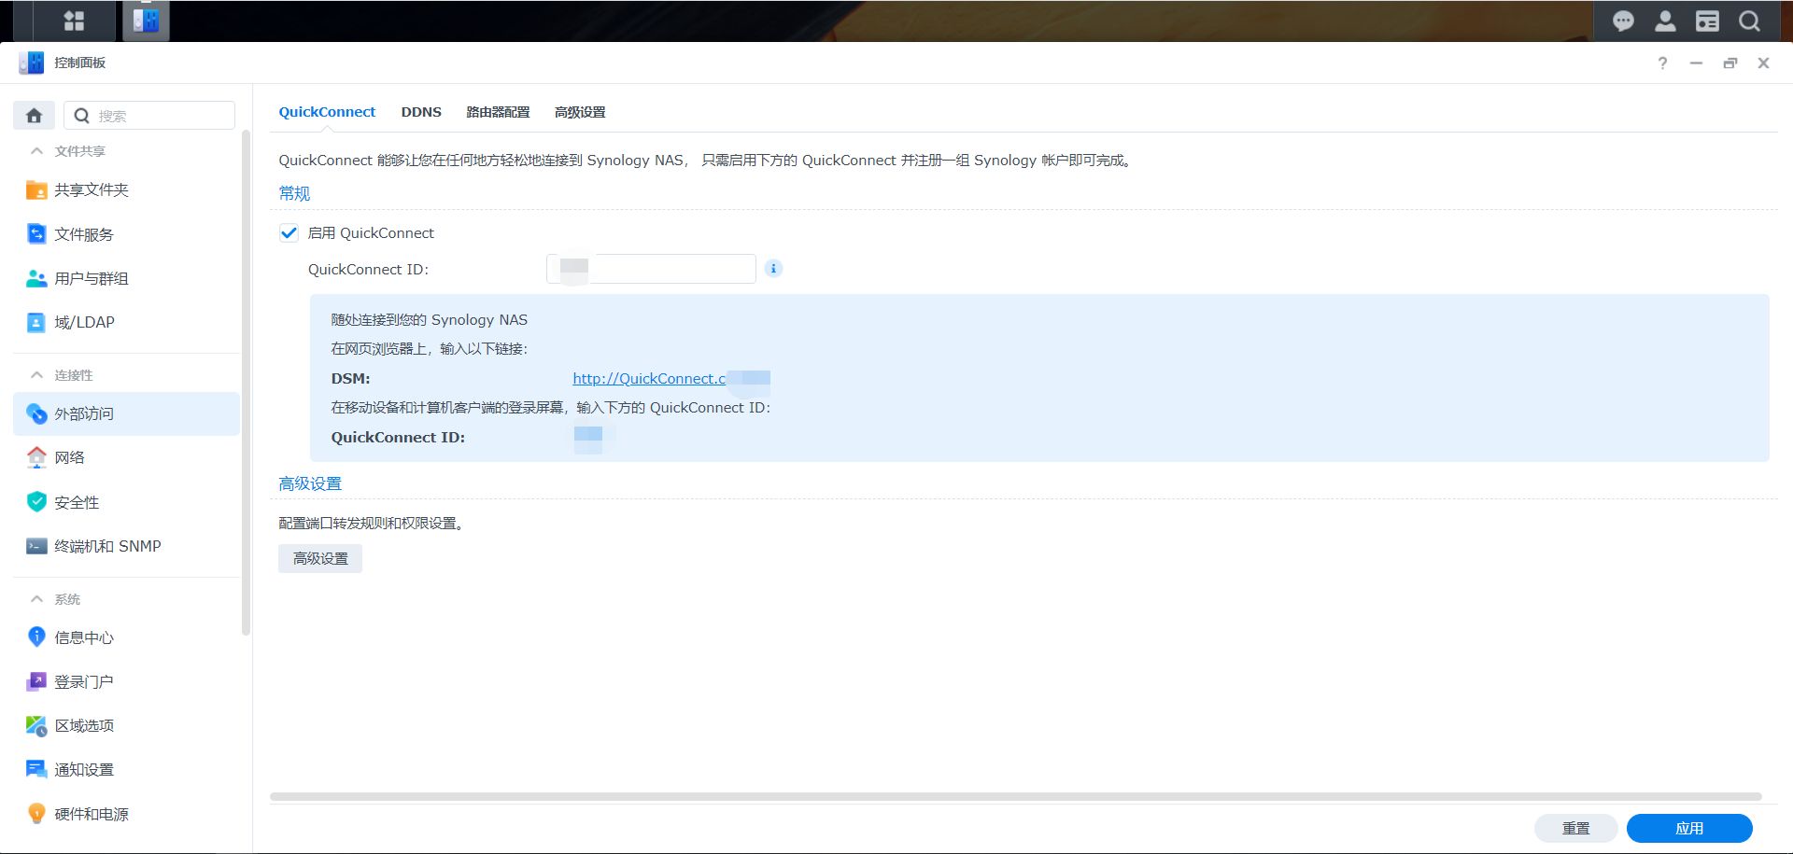Screen dimensions: 1793x854
Task: Open Info Center (信息中心) icon
Action: pyautogui.click(x=36, y=637)
